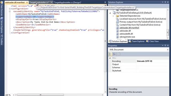171x96 pixels.
Task: Select the Output property row
Action: 139,64
